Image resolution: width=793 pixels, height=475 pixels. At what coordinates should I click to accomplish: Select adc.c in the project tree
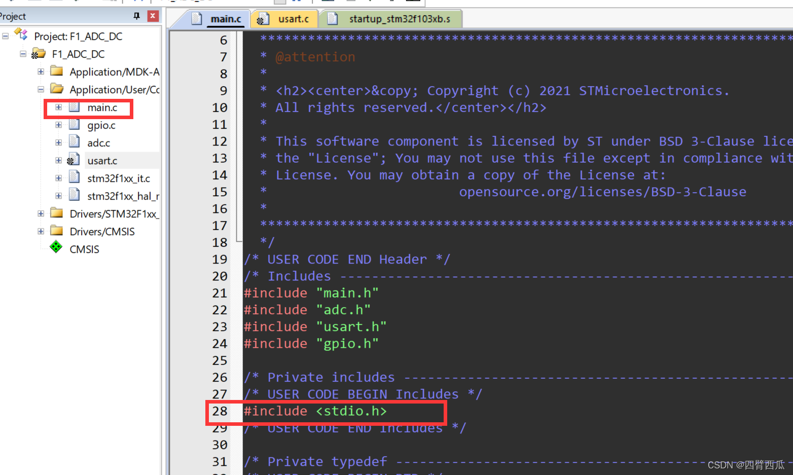click(x=98, y=142)
